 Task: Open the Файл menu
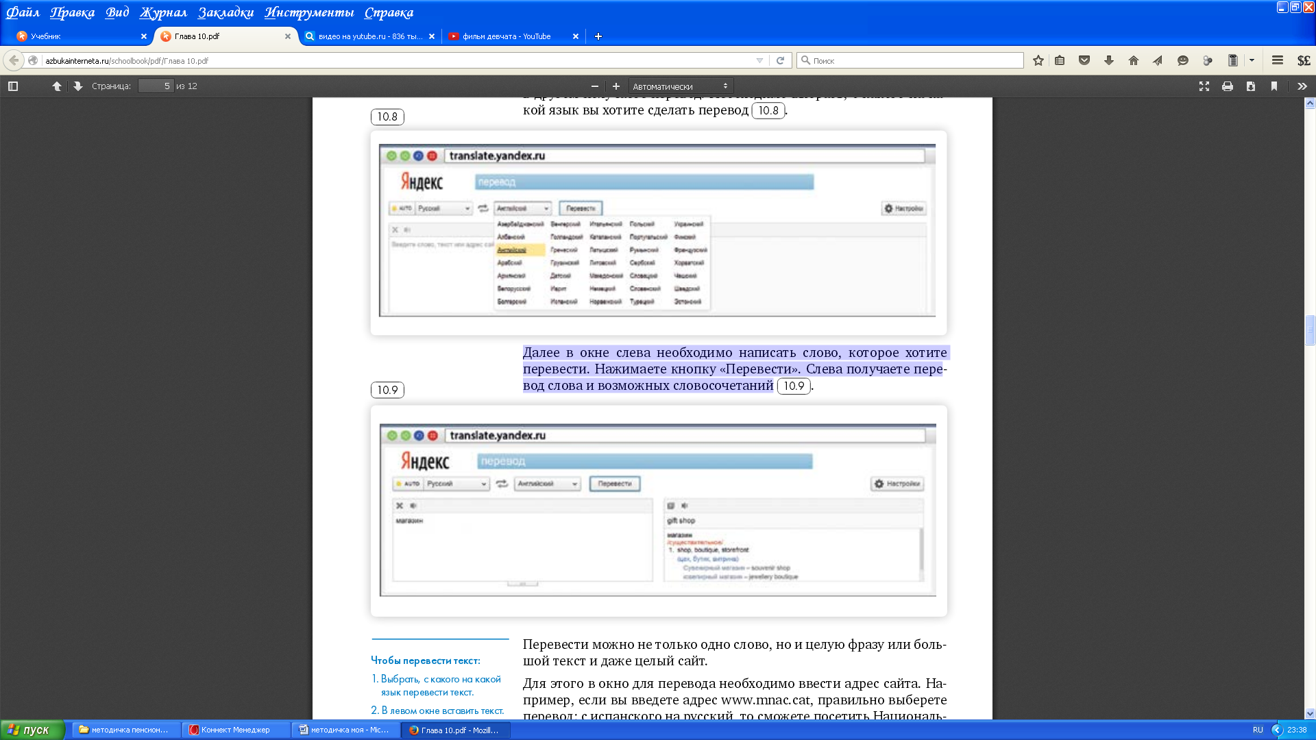point(23,12)
